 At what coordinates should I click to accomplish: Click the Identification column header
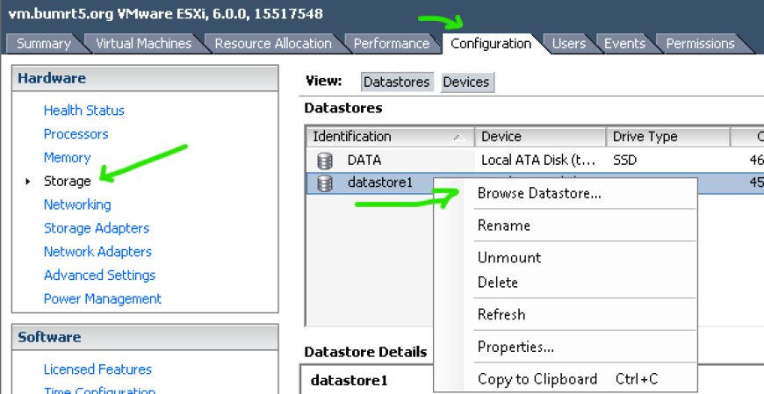coord(390,137)
